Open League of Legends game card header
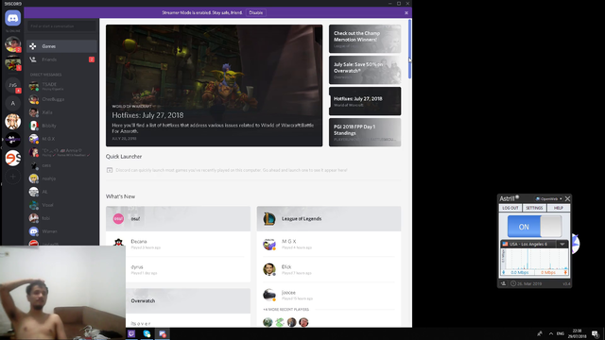Viewport: 605px width, 340px height. (329, 218)
